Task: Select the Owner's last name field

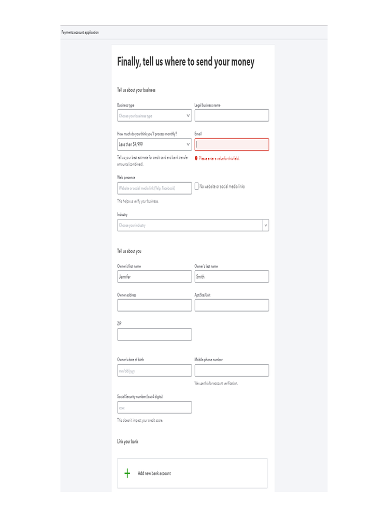Action: pos(232,276)
